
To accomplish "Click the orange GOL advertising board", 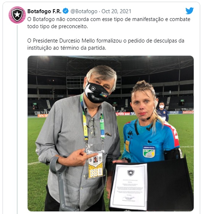I will (x=43, y=116).
